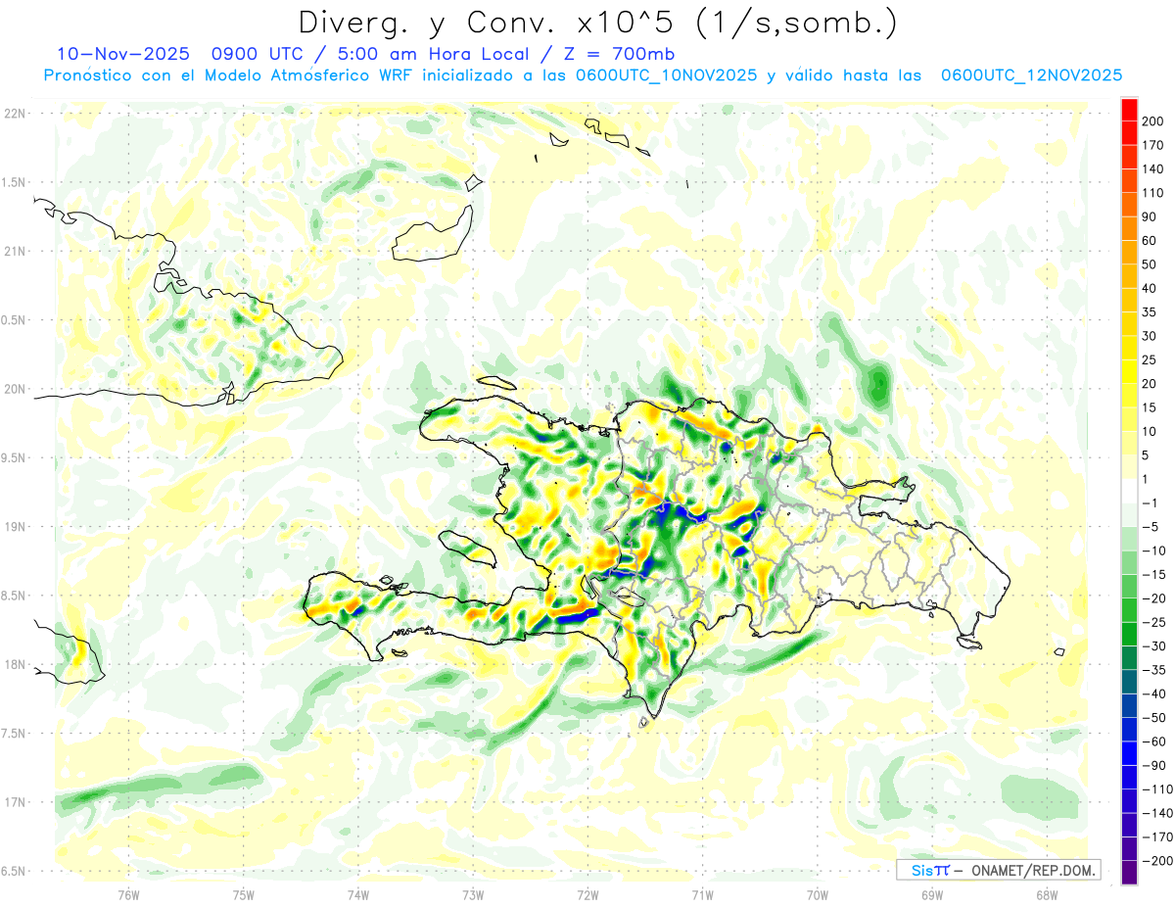Viewport: 1175px width, 908px height.
Task: Click the "18N" latitude label
Action: 15,665
